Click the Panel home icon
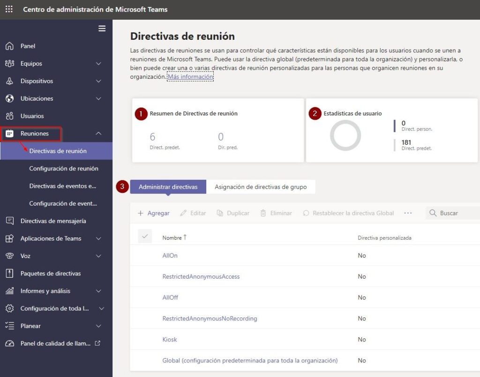Image resolution: width=480 pixels, height=377 pixels. click(9, 46)
